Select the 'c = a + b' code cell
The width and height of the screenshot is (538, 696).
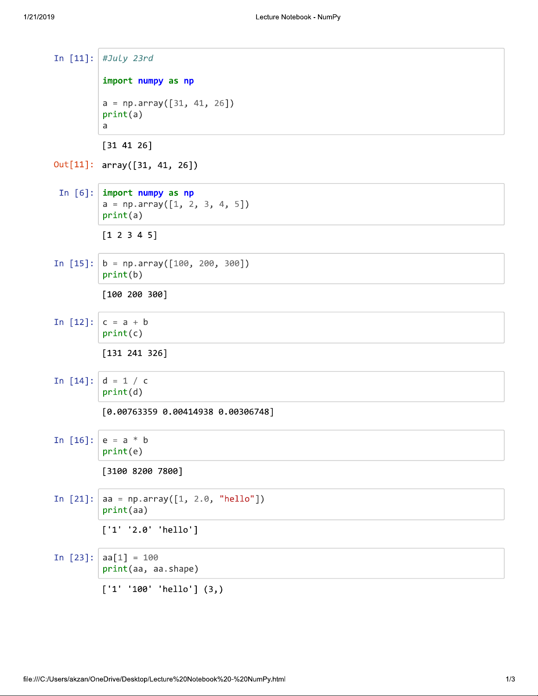click(x=301, y=328)
